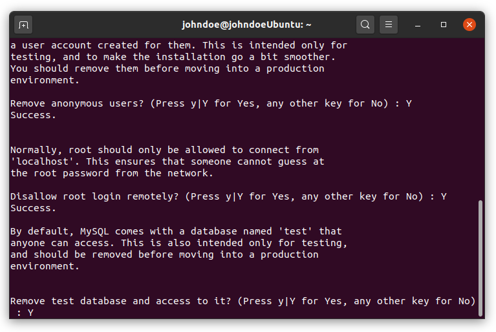This screenshot has height=332, width=496.
Task: Click the first 'Success.' output line
Action: pos(33,116)
